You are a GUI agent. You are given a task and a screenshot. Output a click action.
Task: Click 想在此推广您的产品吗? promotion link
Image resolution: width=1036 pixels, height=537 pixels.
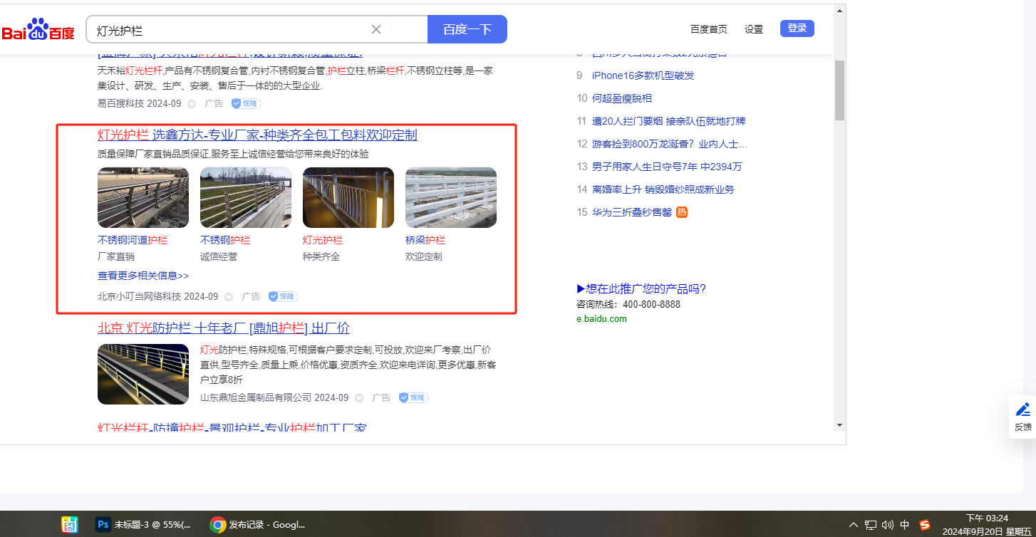point(641,288)
